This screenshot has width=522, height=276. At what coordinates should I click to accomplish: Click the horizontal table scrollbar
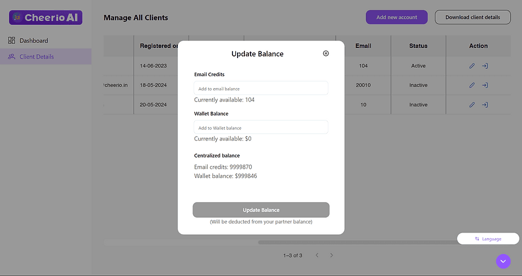[x=358, y=242]
